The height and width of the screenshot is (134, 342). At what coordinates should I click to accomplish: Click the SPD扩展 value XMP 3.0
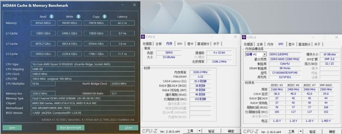[330, 59]
